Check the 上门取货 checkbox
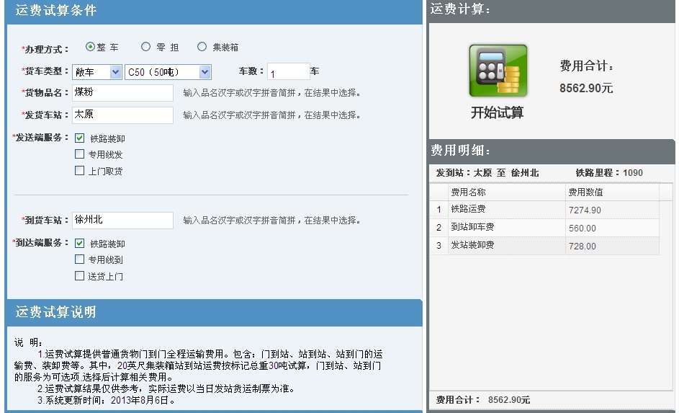Screen dimensions: 679x413 [79, 170]
